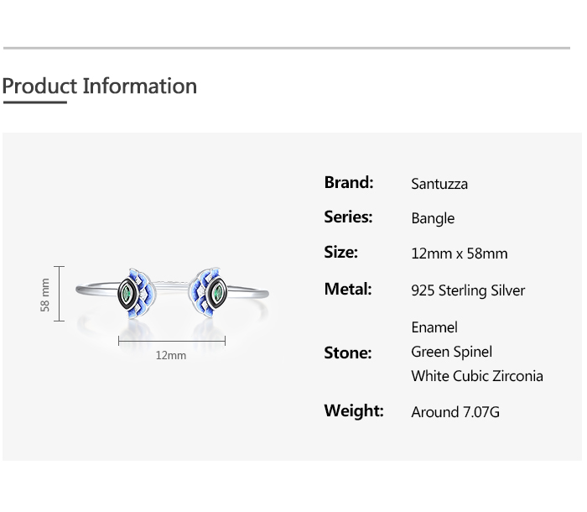Click the Size: label
The image size is (587, 512).
(x=340, y=253)
